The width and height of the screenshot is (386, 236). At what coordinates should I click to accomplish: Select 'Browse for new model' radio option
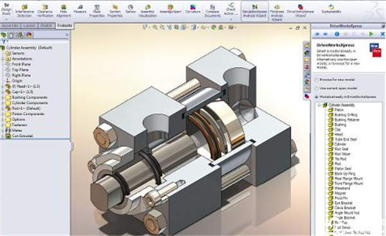317,80
